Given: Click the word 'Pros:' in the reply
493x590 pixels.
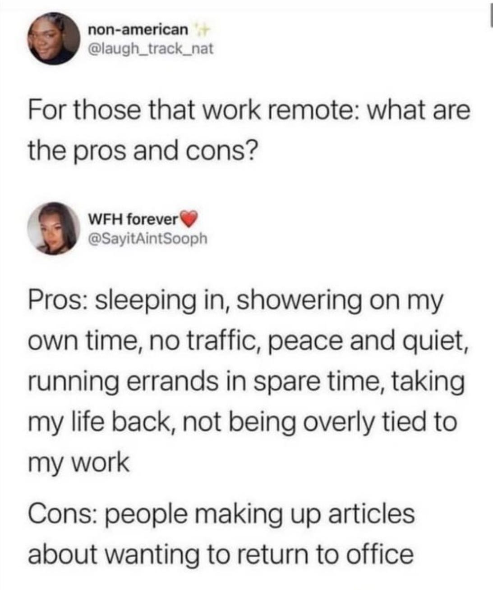Looking at the screenshot, I should tap(58, 301).
